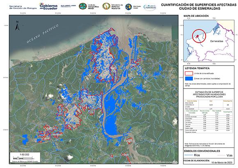Click the Gobierno del Ecuador logo
238x168 pixels.
pyautogui.click(x=48, y=6)
